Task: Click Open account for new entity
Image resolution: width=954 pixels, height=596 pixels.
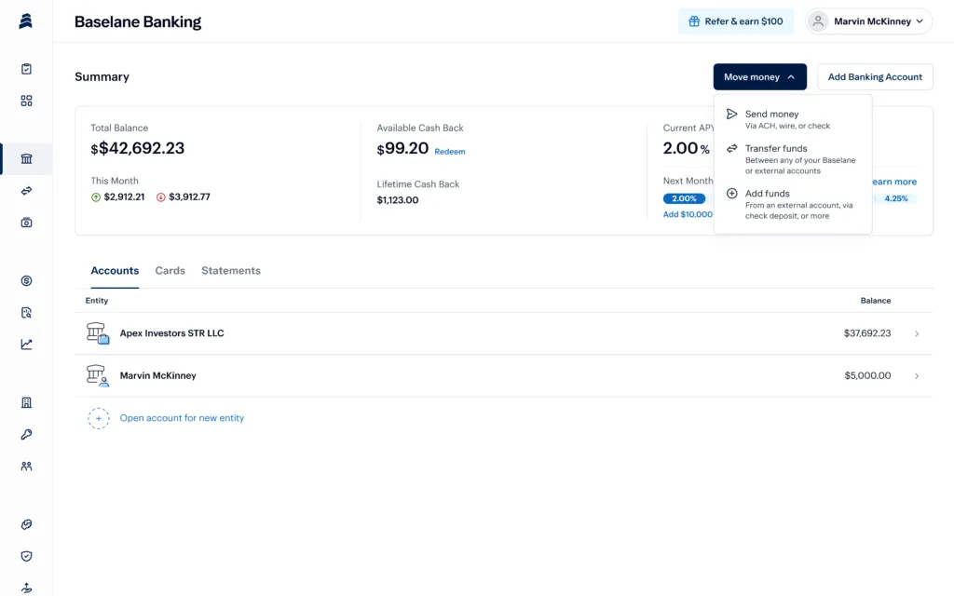Action: [x=182, y=418]
